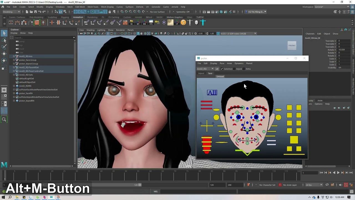This screenshot has height=200, width=355.
Task: Select the arrow Select tool in the toolbox
Action: tap(4, 33)
